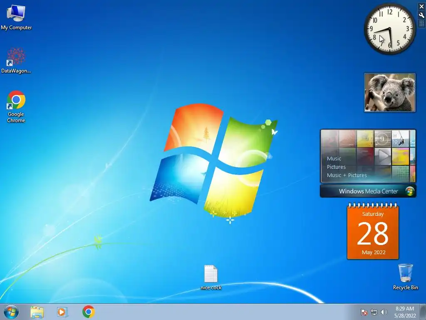The width and height of the screenshot is (426, 320).
Task: Open the Action Center flag tray icon
Action: pos(364,312)
